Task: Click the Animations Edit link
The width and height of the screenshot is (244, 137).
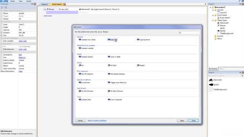Action: coord(20,55)
